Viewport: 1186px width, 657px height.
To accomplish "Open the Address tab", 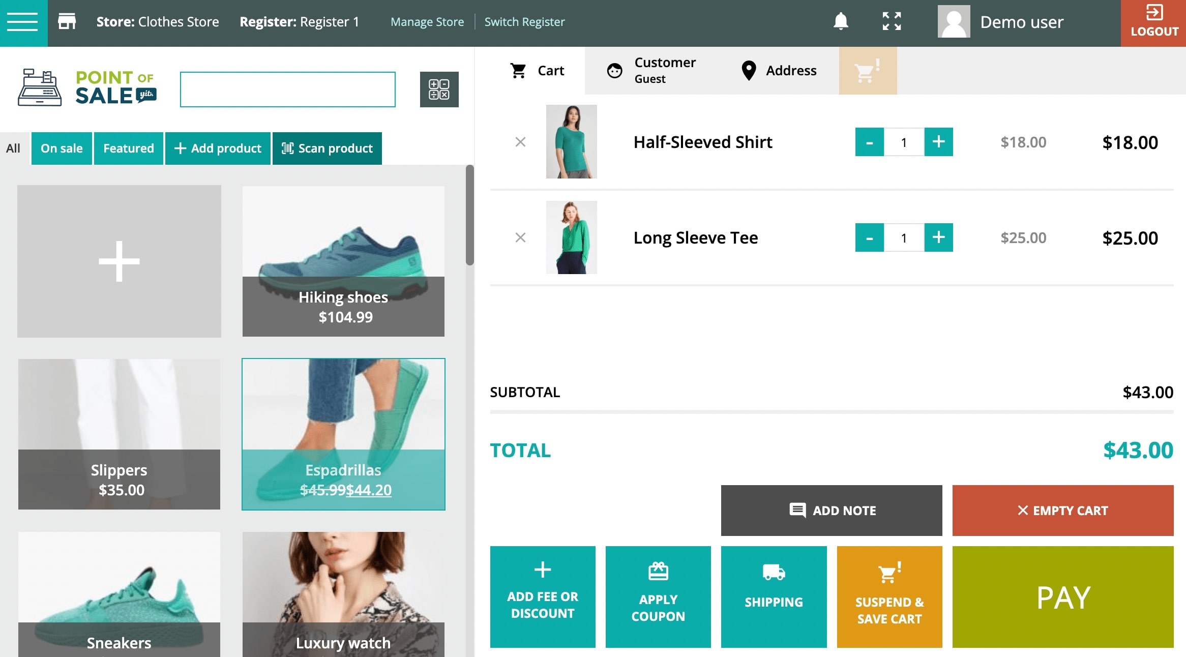I will point(779,71).
